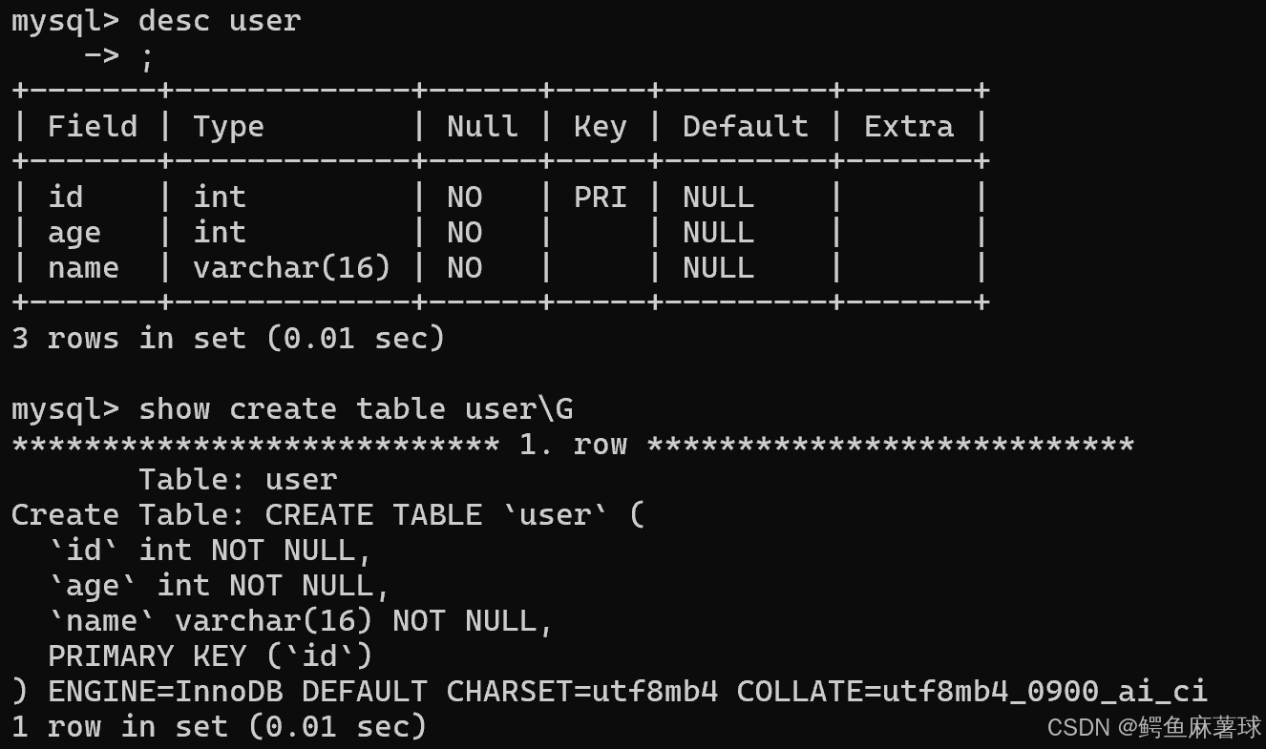This screenshot has width=1266, height=749.
Task: Click the Key column header
Action: pyautogui.click(x=601, y=128)
